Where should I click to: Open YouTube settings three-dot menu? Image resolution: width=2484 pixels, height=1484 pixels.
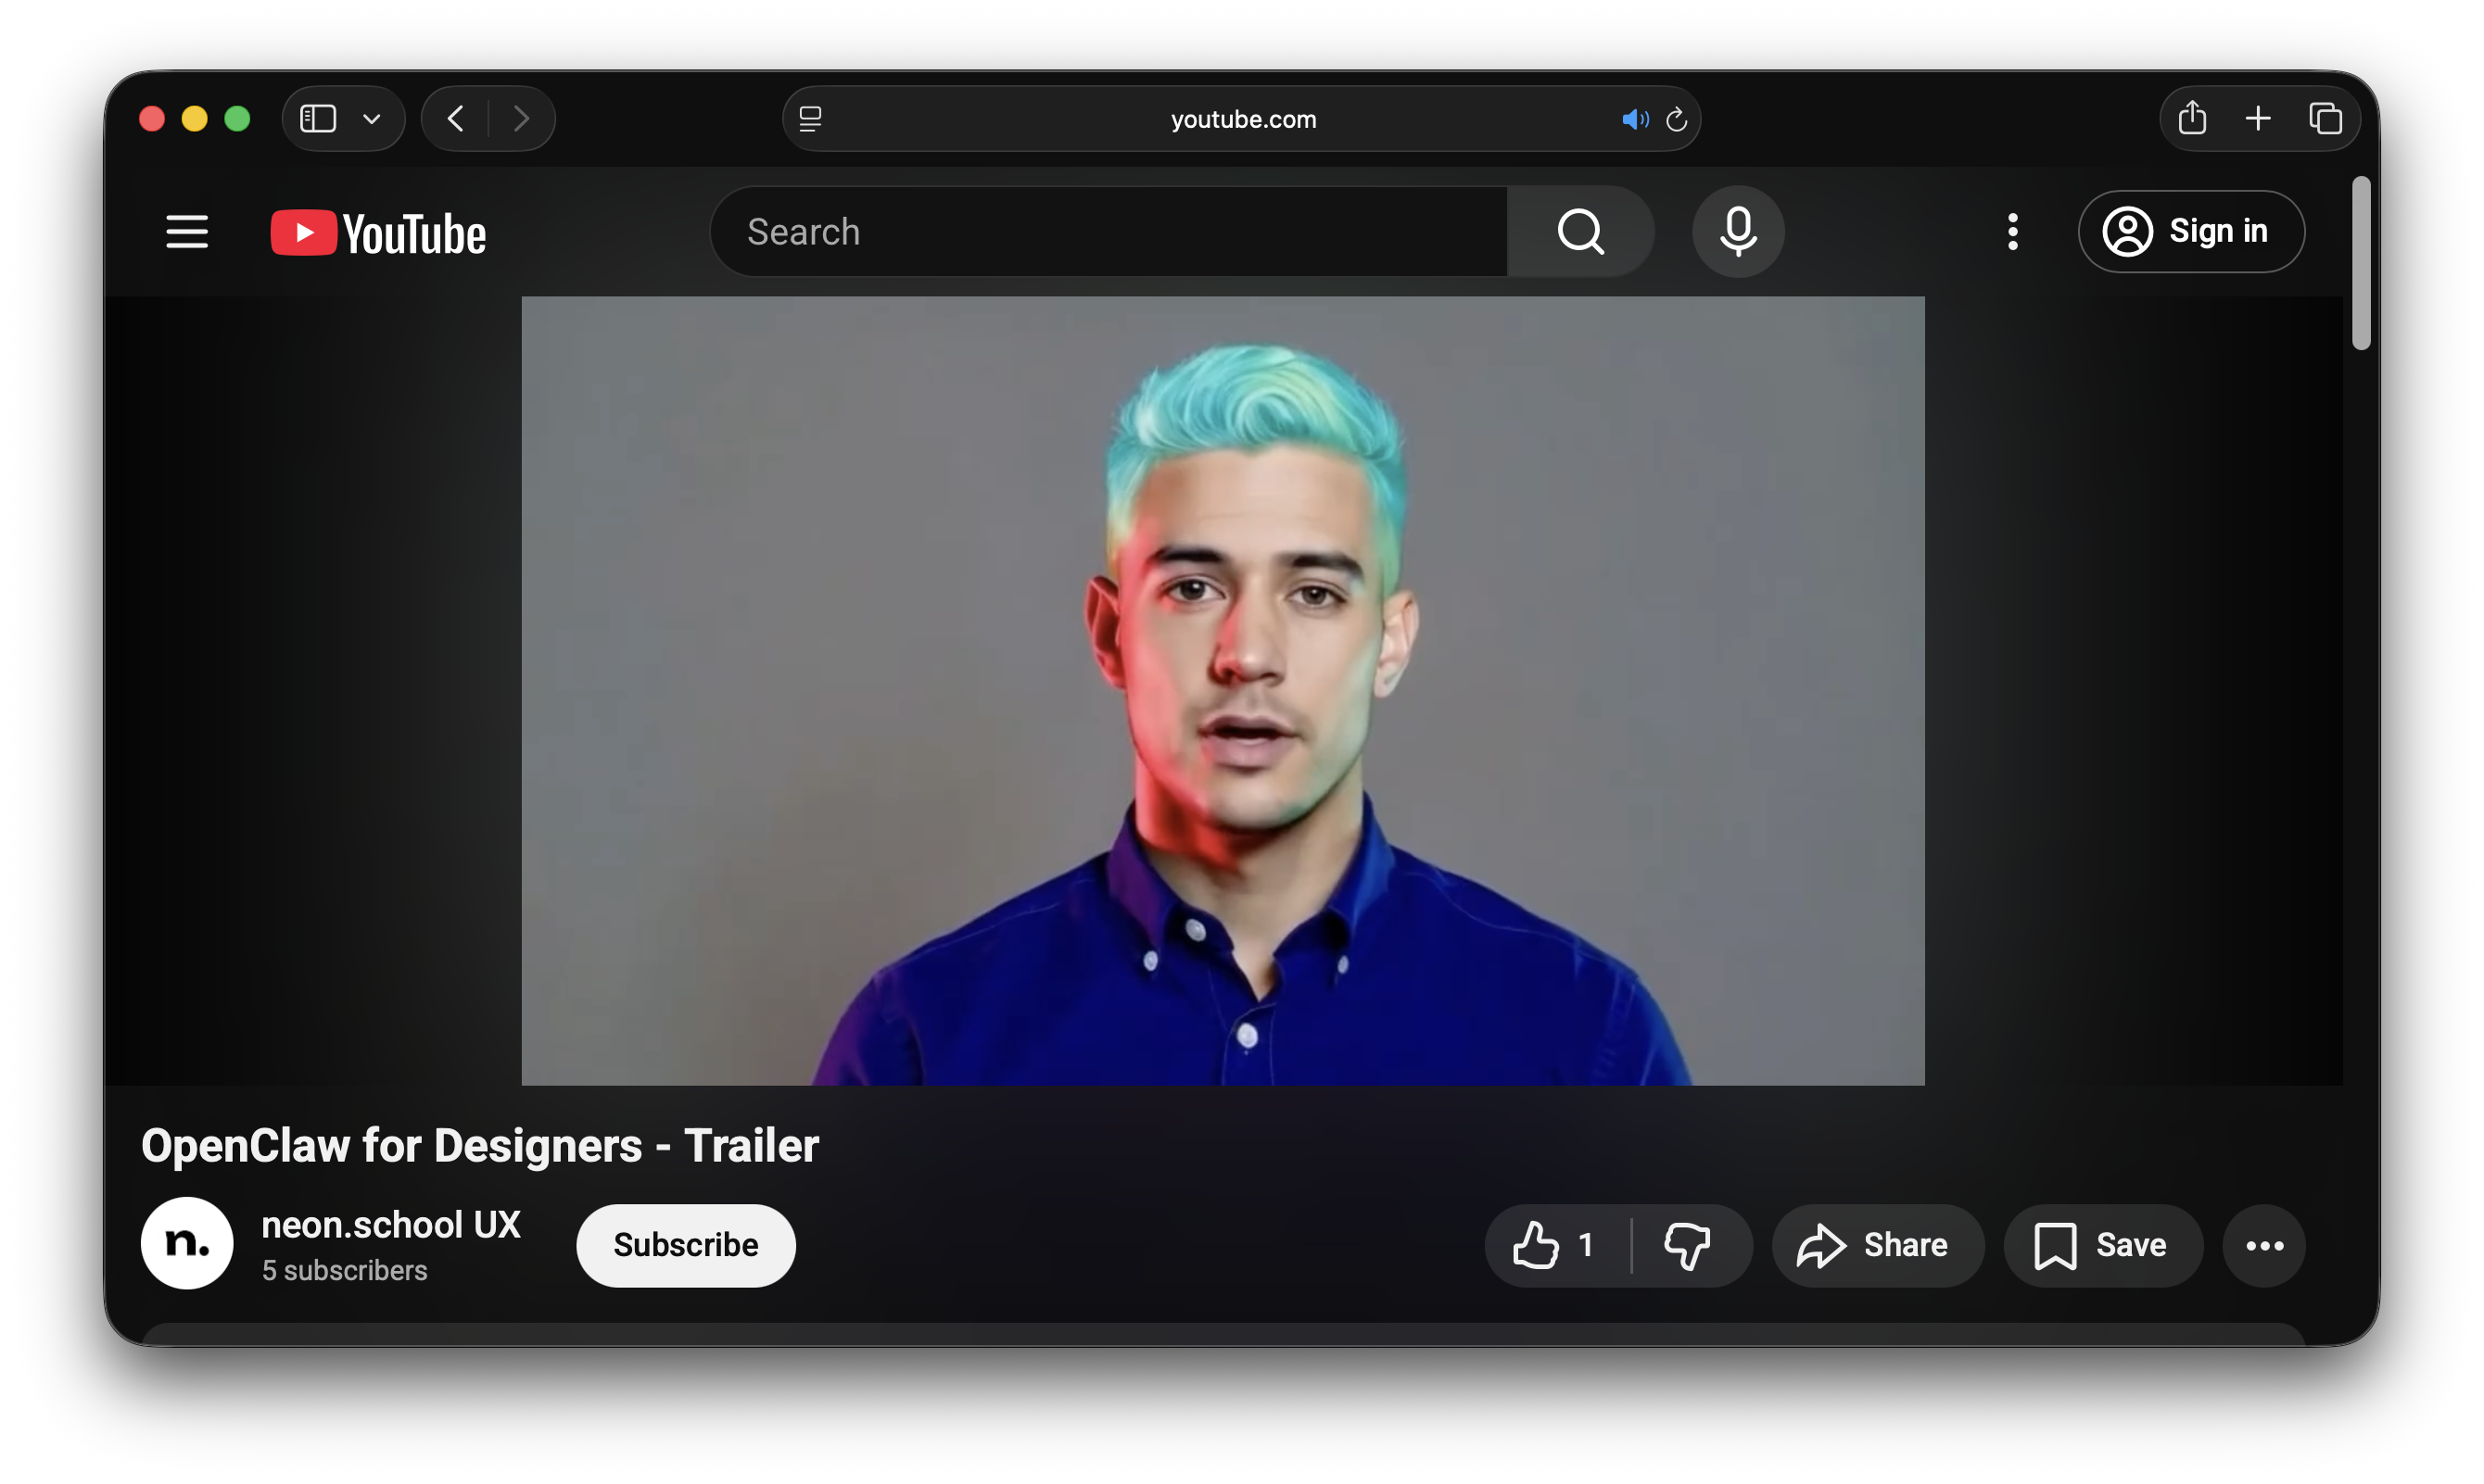(x=2013, y=232)
